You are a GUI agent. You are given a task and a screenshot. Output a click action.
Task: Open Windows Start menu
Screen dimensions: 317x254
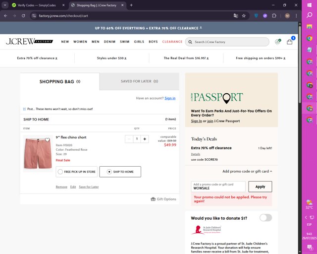click(x=309, y=5)
